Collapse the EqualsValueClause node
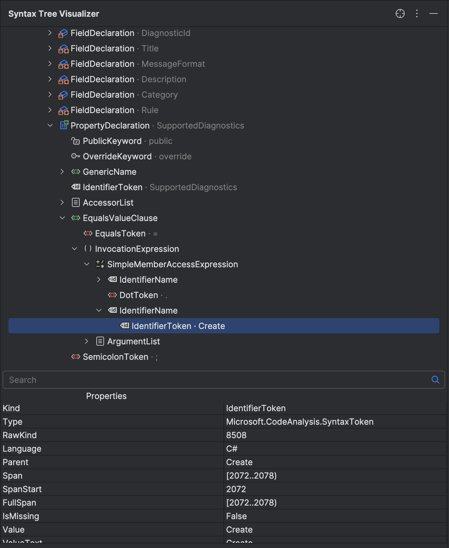Screen dimensions: 449x548 point(62,218)
